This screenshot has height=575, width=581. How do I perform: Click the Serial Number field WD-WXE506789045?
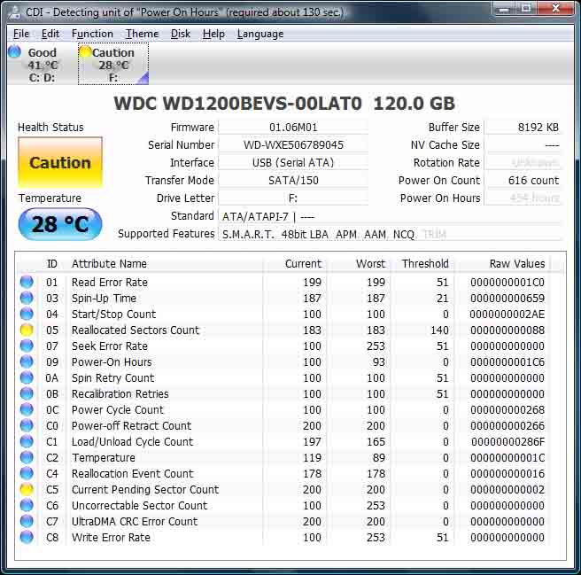(293, 145)
